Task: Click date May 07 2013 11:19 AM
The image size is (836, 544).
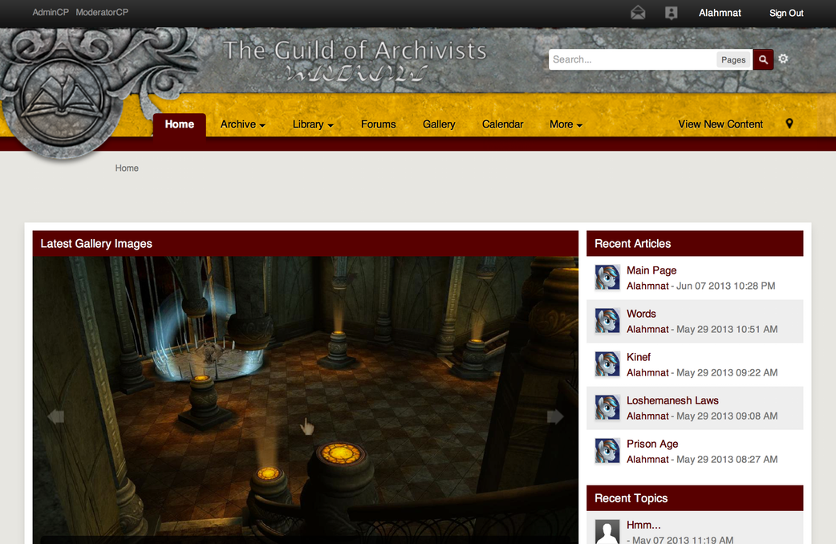Action: [x=683, y=540]
